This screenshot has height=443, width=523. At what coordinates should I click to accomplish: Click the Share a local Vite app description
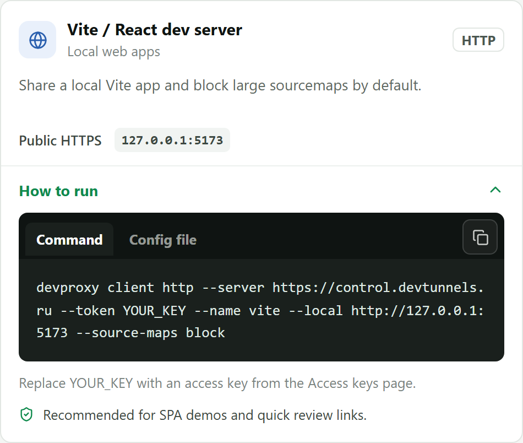point(220,85)
